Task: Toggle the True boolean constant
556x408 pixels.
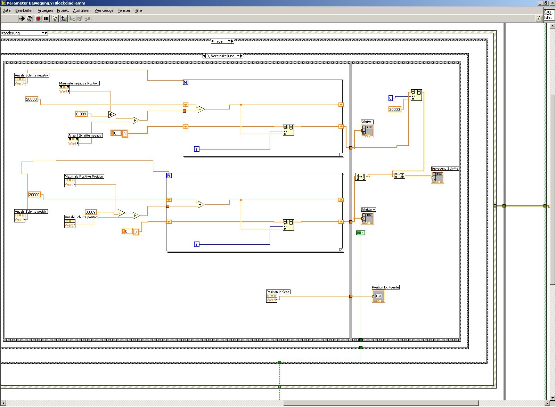Action: tap(361, 233)
